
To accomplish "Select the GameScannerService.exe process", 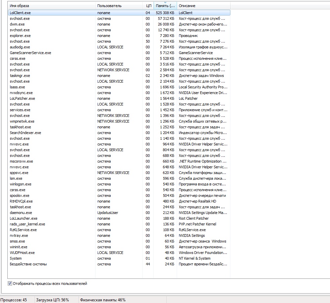I will click(x=31, y=53).
